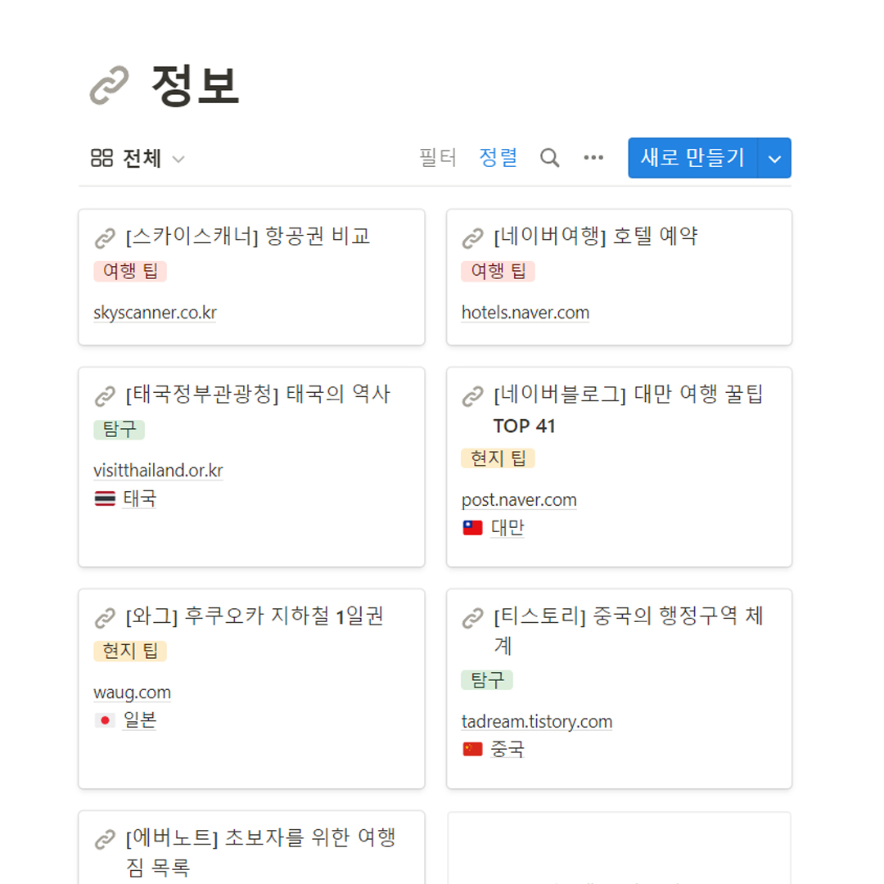Click link icon on 네이버여행 호텔 예약 card
Image resolution: width=884 pixels, height=884 pixels.
pos(473,238)
